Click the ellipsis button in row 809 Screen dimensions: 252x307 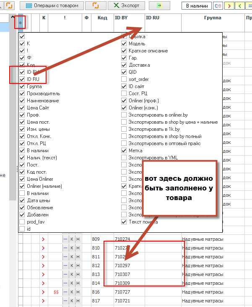coord(65,239)
